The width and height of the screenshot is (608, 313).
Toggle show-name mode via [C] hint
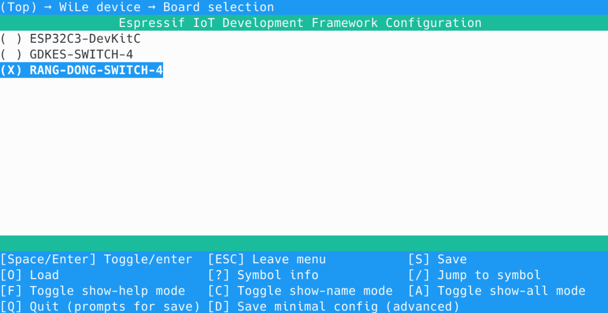click(x=300, y=291)
